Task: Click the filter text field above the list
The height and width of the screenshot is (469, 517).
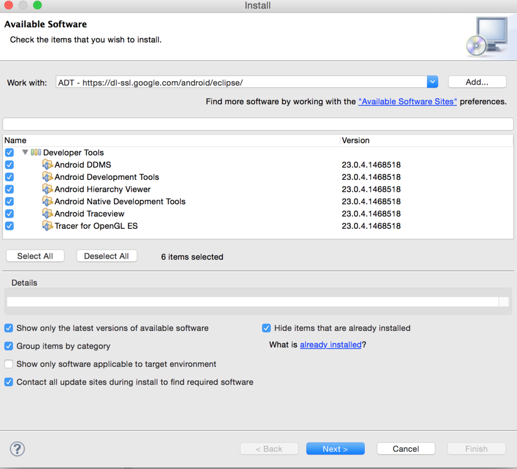Action: 258,124
